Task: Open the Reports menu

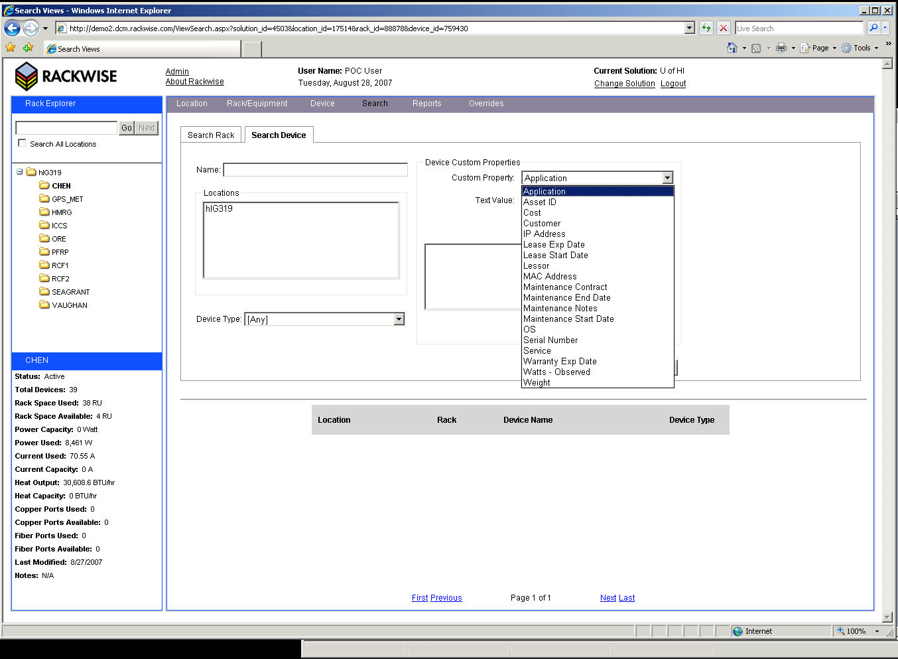Action: [x=426, y=104]
